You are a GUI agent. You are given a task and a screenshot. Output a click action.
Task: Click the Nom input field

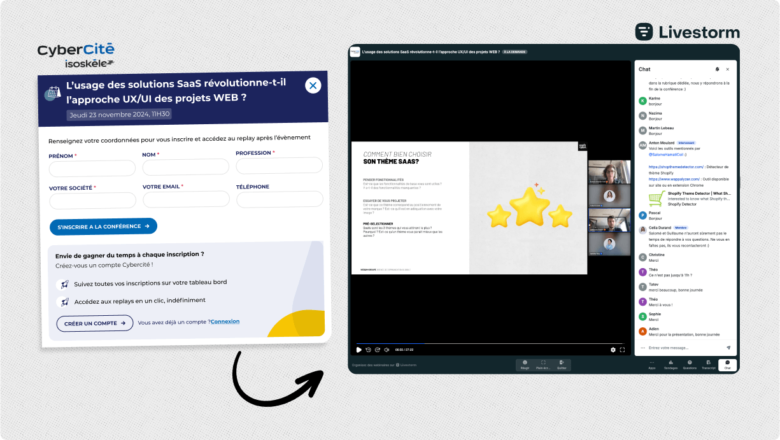pos(186,167)
